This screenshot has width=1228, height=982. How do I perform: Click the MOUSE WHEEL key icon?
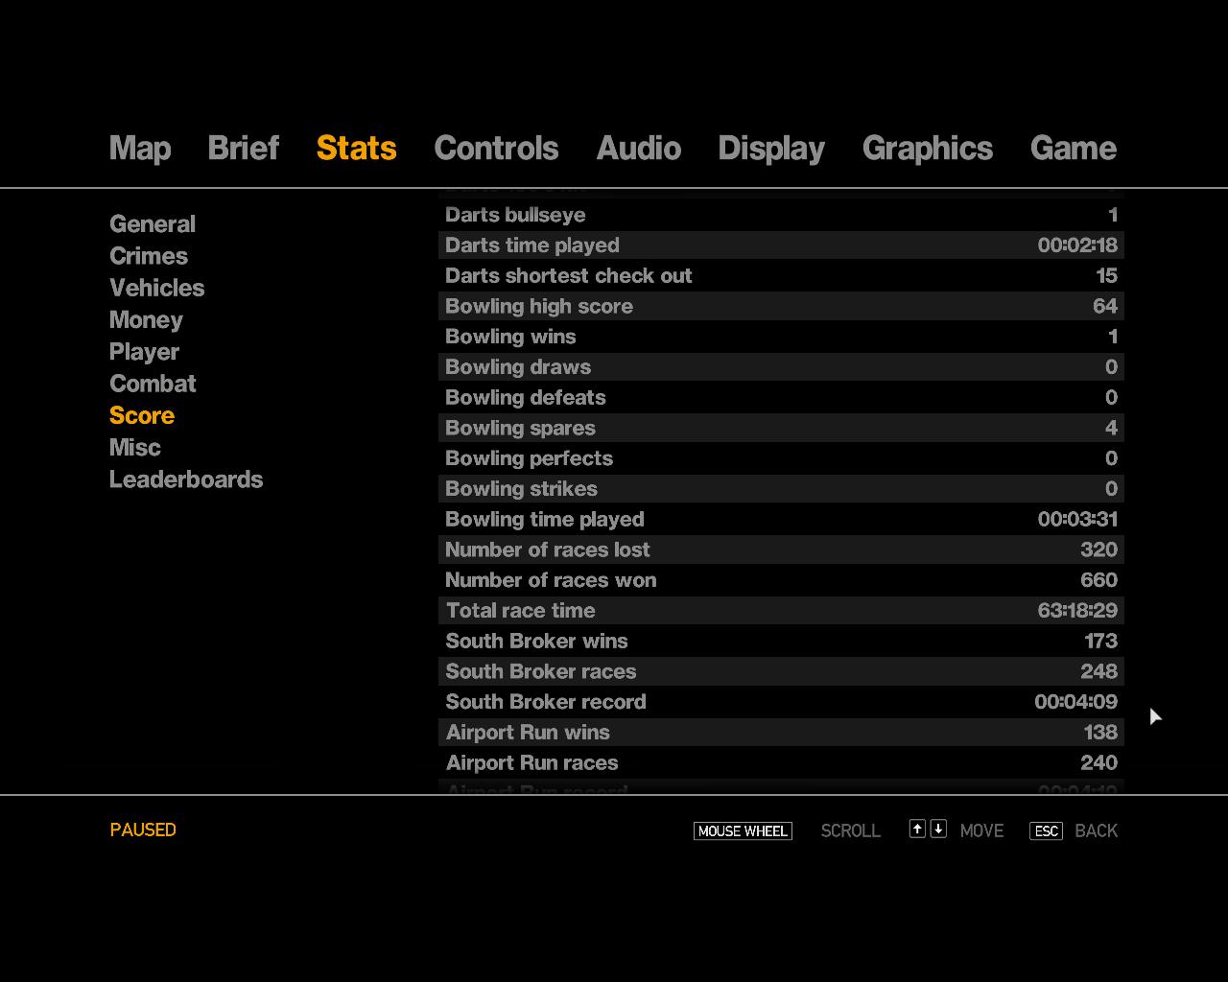(x=743, y=830)
